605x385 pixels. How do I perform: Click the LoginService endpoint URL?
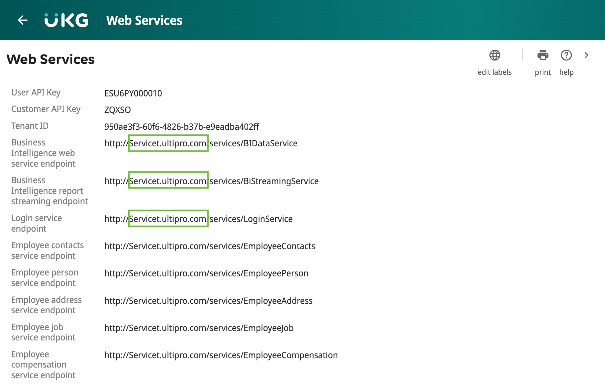click(x=198, y=219)
